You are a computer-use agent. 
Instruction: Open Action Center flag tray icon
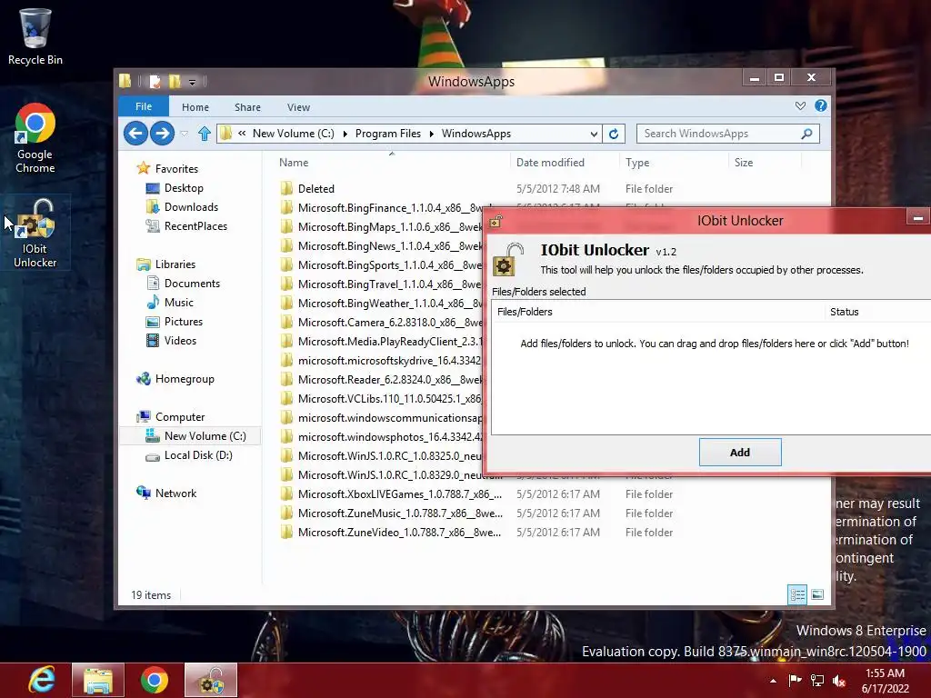(x=795, y=680)
